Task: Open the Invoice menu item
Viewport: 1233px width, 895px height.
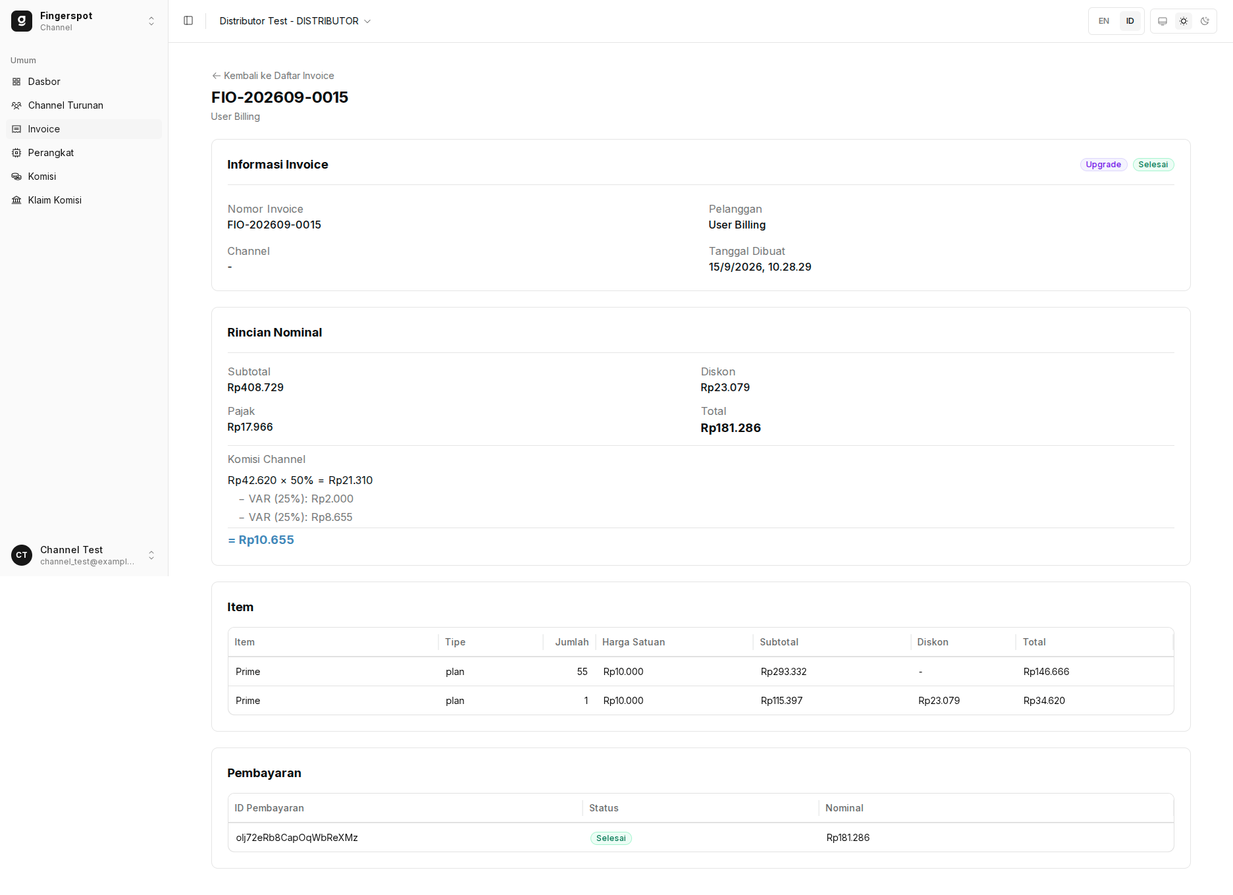Action: click(x=84, y=129)
